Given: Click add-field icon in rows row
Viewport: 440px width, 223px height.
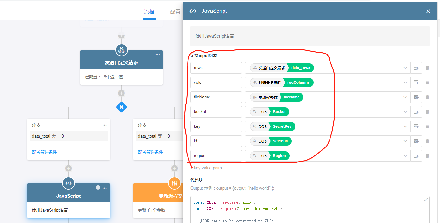Looking at the screenshot, I should tap(416, 68).
